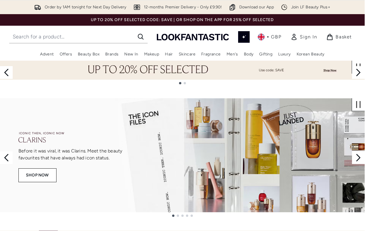Click the Premier Delivery gift icon
The width and height of the screenshot is (369, 231).
pyautogui.click(x=137, y=7)
